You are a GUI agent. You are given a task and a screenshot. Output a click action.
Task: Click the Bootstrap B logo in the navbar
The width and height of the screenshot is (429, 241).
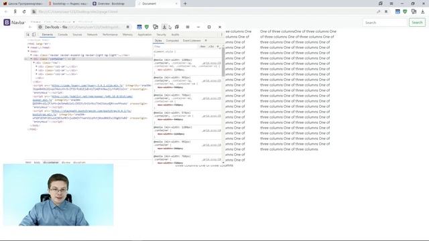click(x=7, y=22)
